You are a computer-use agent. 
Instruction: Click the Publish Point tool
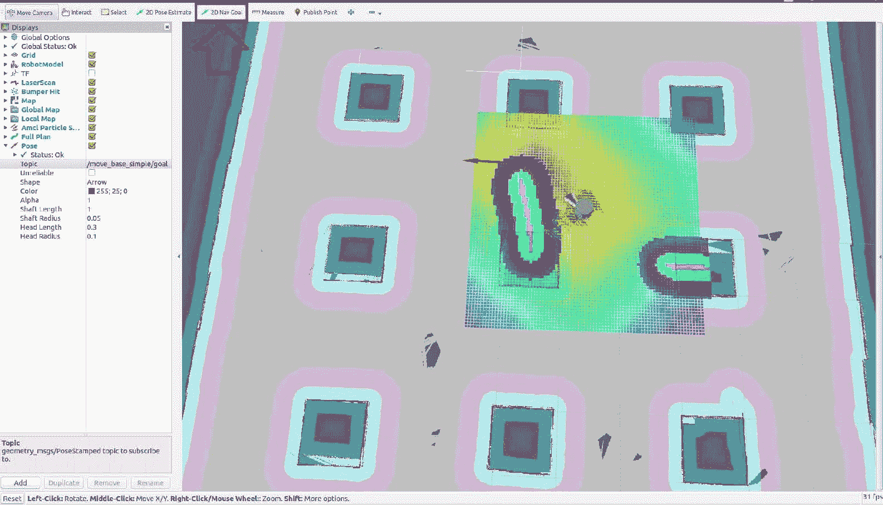click(316, 12)
